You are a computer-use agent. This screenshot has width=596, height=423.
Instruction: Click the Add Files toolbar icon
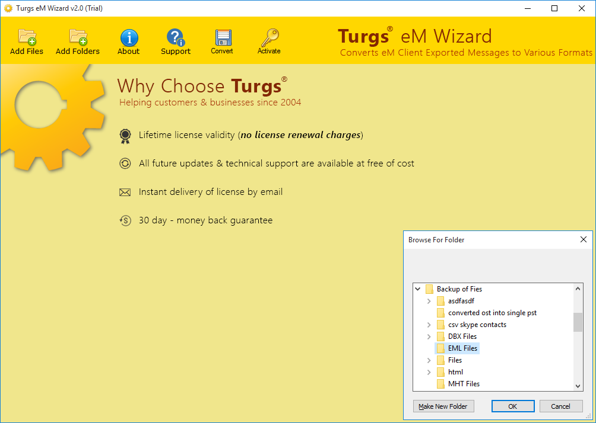pyautogui.click(x=27, y=37)
